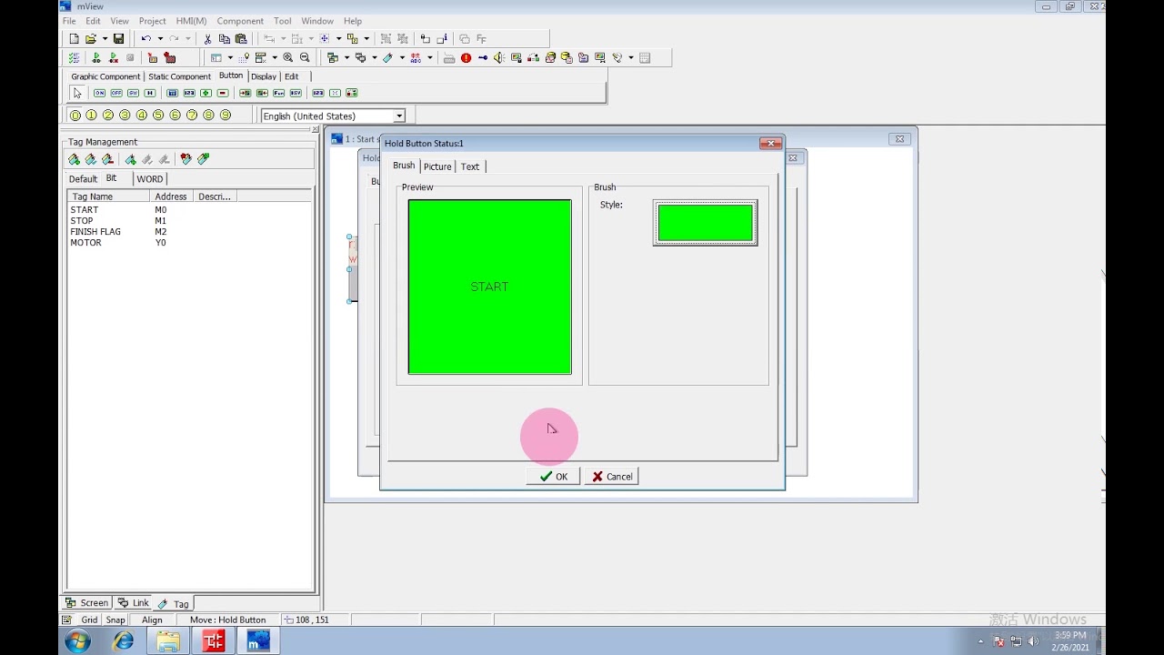The height and width of the screenshot is (655, 1164).
Task: Open the WORD tab in Tag Management
Action: click(x=149, y=179)
